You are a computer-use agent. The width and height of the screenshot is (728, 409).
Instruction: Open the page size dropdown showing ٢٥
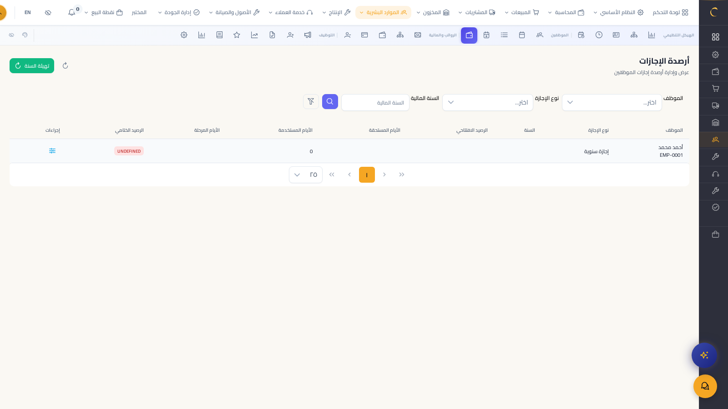[305, 175]
